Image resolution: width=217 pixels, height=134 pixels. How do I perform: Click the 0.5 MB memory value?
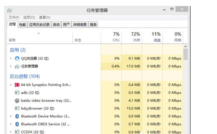(134, 93)
